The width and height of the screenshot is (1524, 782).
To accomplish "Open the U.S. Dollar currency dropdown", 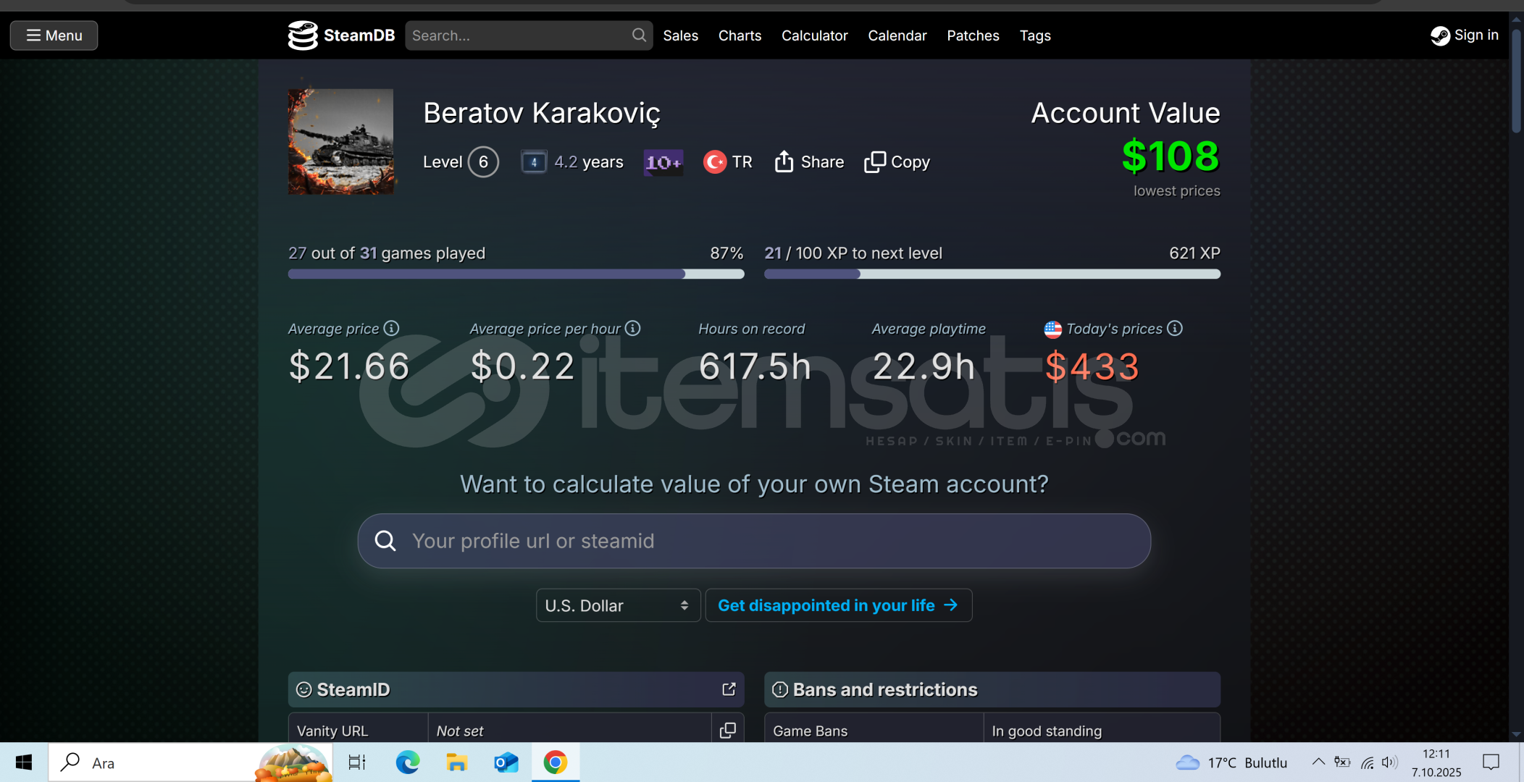I will [x=618, y=605].
